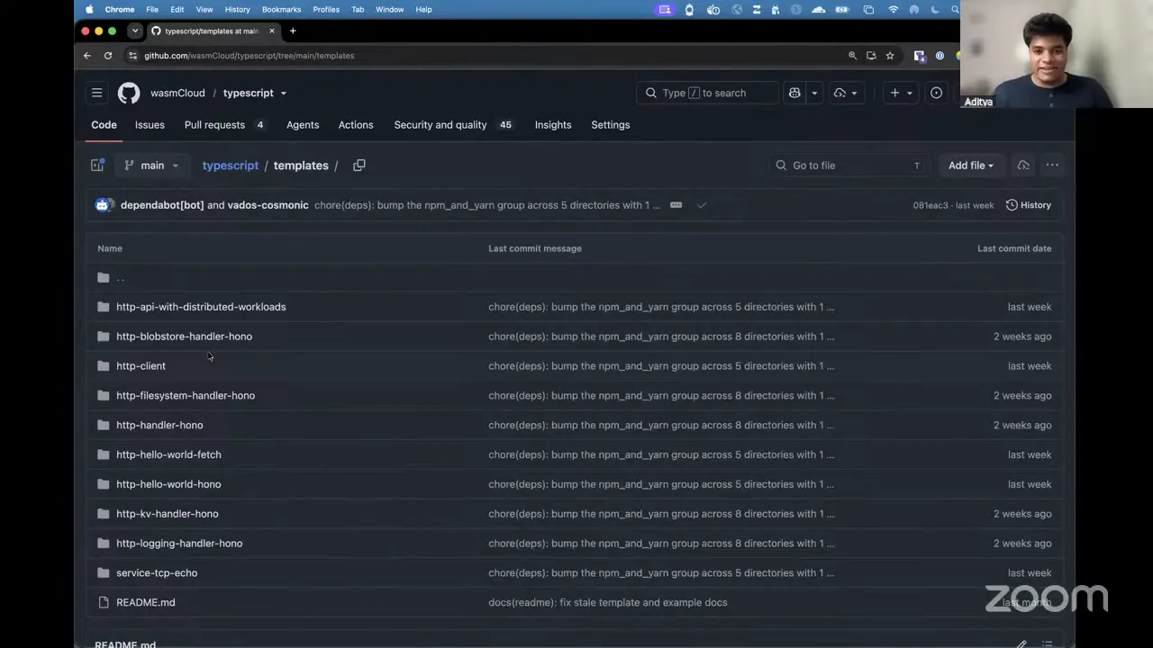
Task: Open the http-handler-hono folder
Action: [x=159, y=425]
